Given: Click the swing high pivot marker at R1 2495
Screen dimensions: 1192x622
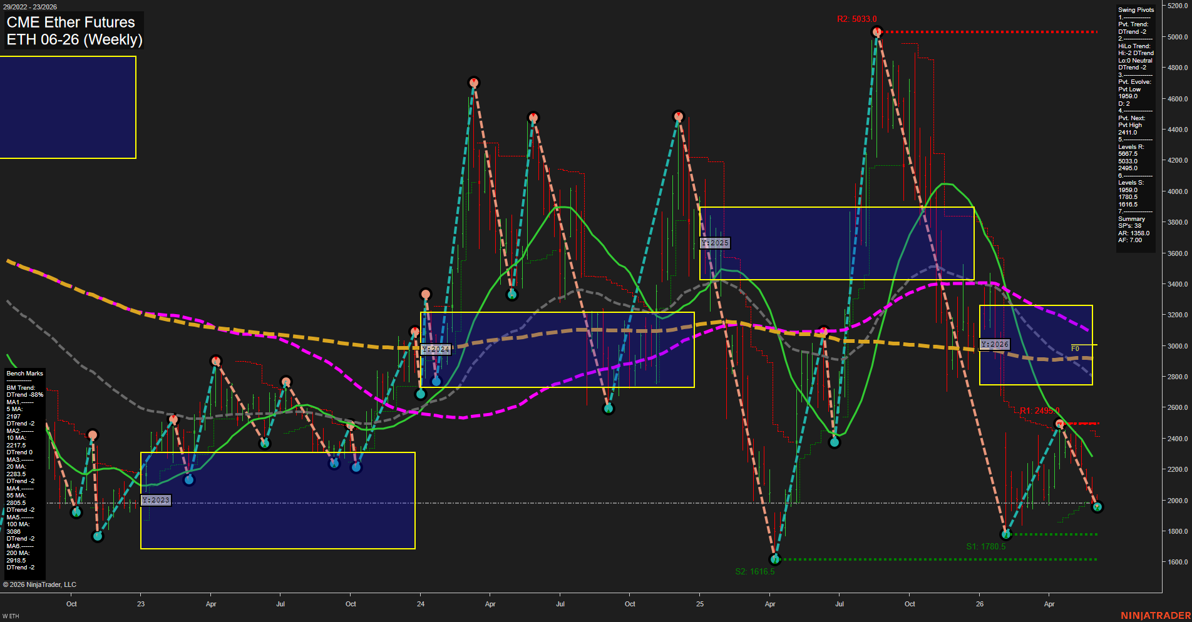Looking at the screenshot, I should (1059, 424).
